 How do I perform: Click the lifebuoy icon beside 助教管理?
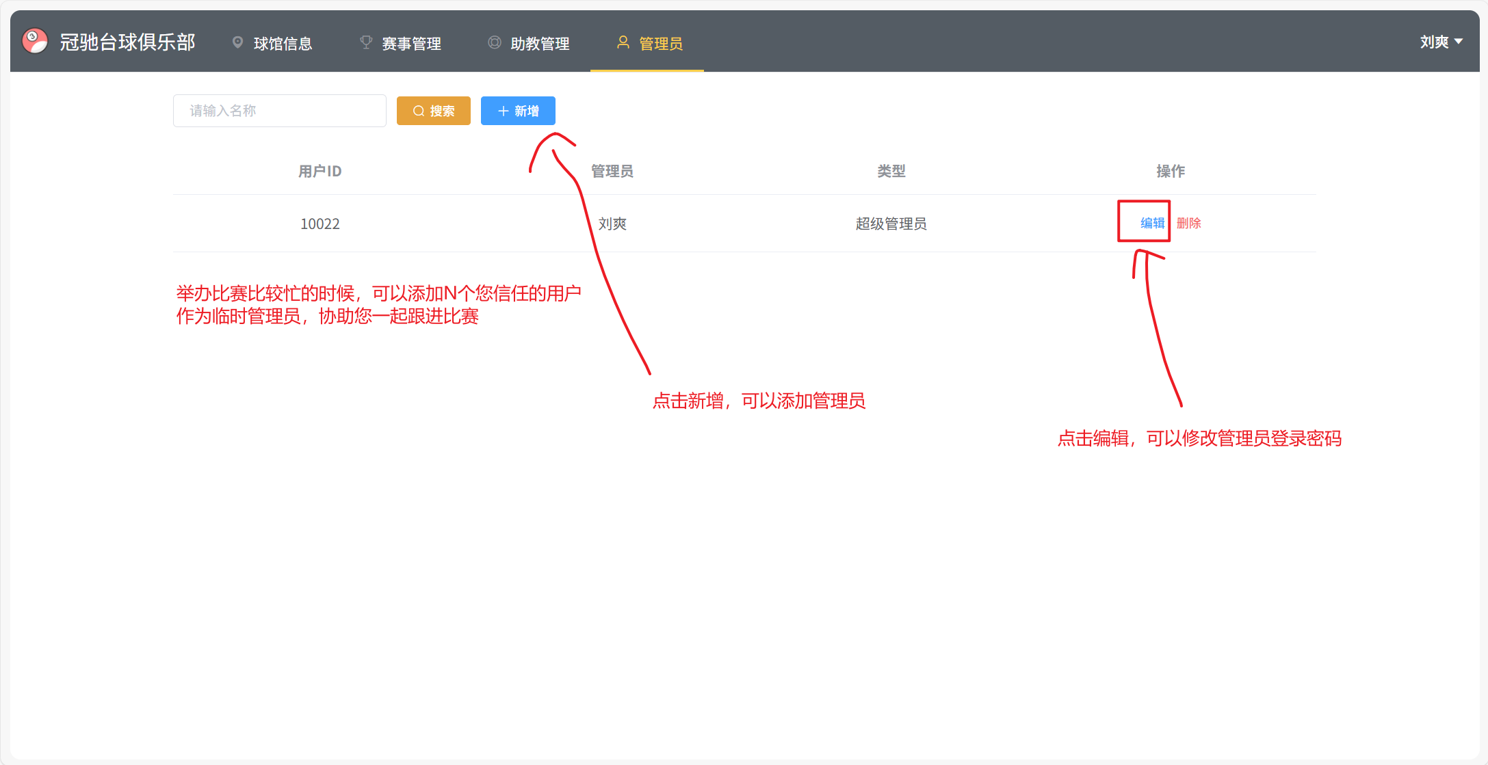(x=494, y=42)
